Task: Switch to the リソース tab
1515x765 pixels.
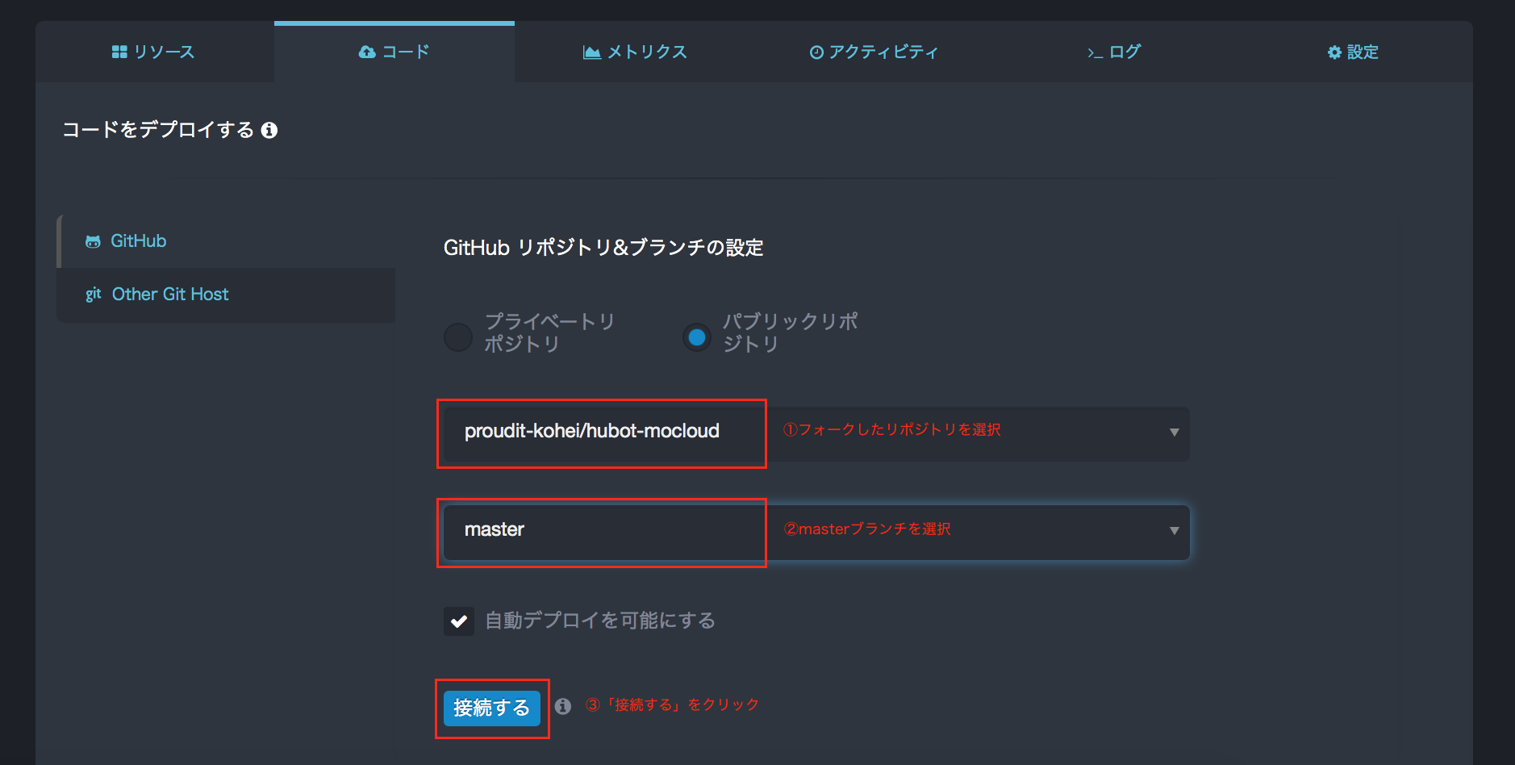Action: (153, 52)
